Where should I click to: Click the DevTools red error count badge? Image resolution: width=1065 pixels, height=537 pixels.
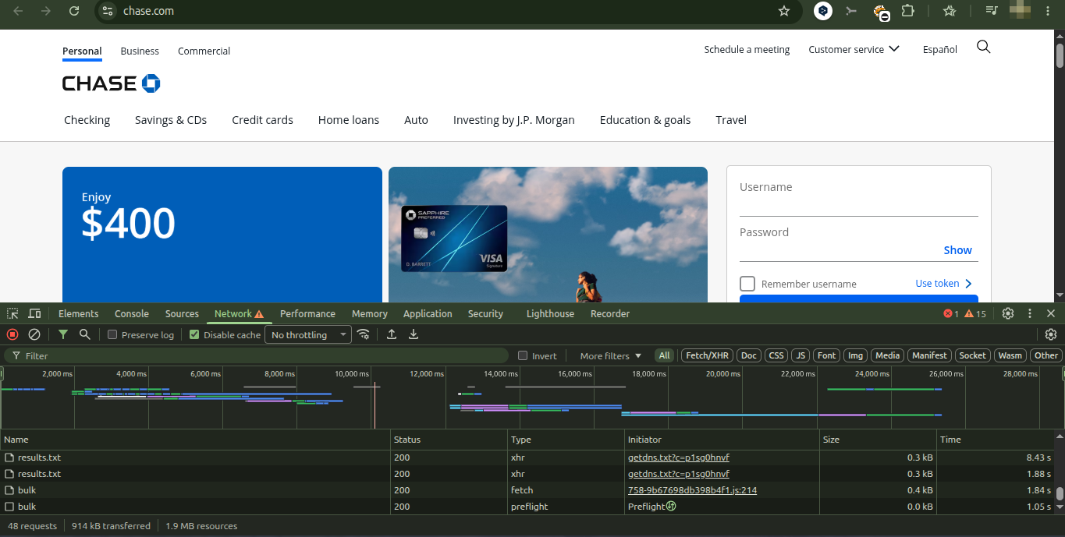pyautogui.click(x=951, y=313)
